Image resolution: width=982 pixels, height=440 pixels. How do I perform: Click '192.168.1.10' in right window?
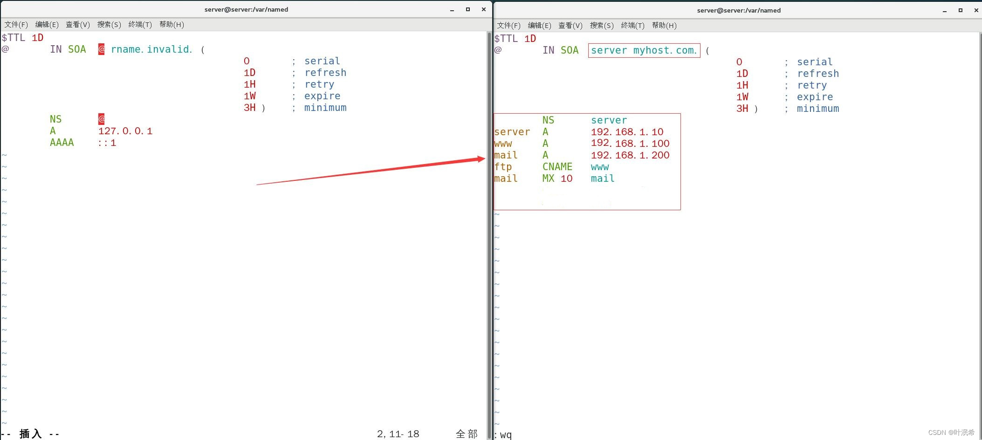pos(627,132)
